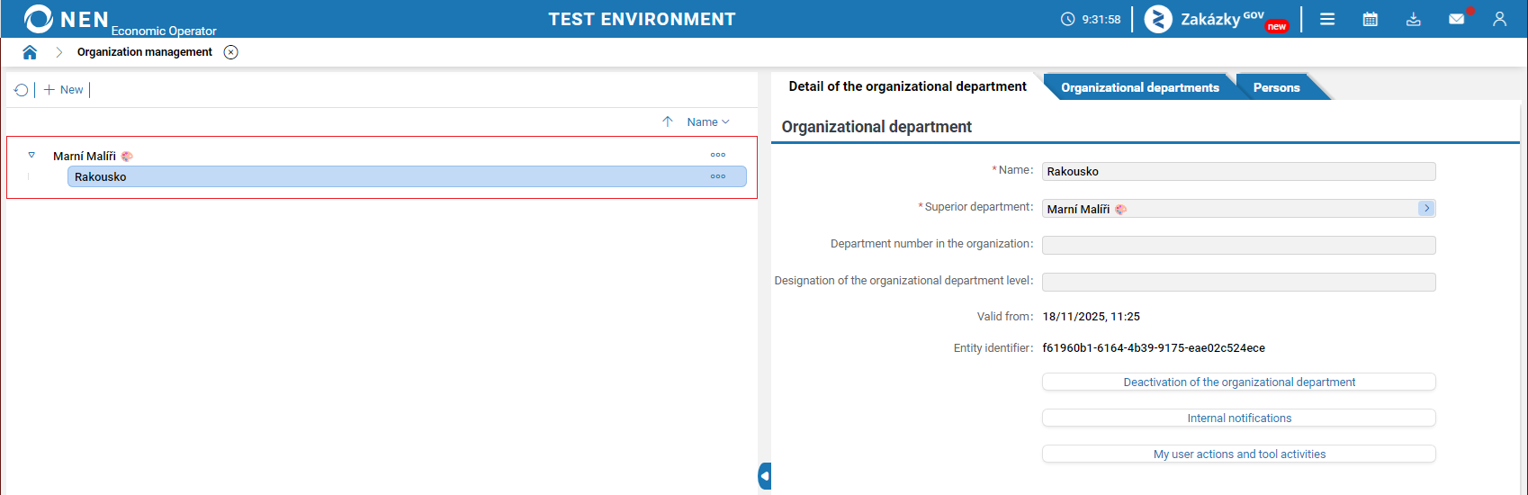
Task: Go to home via house icon
Action: click(30, 52)
